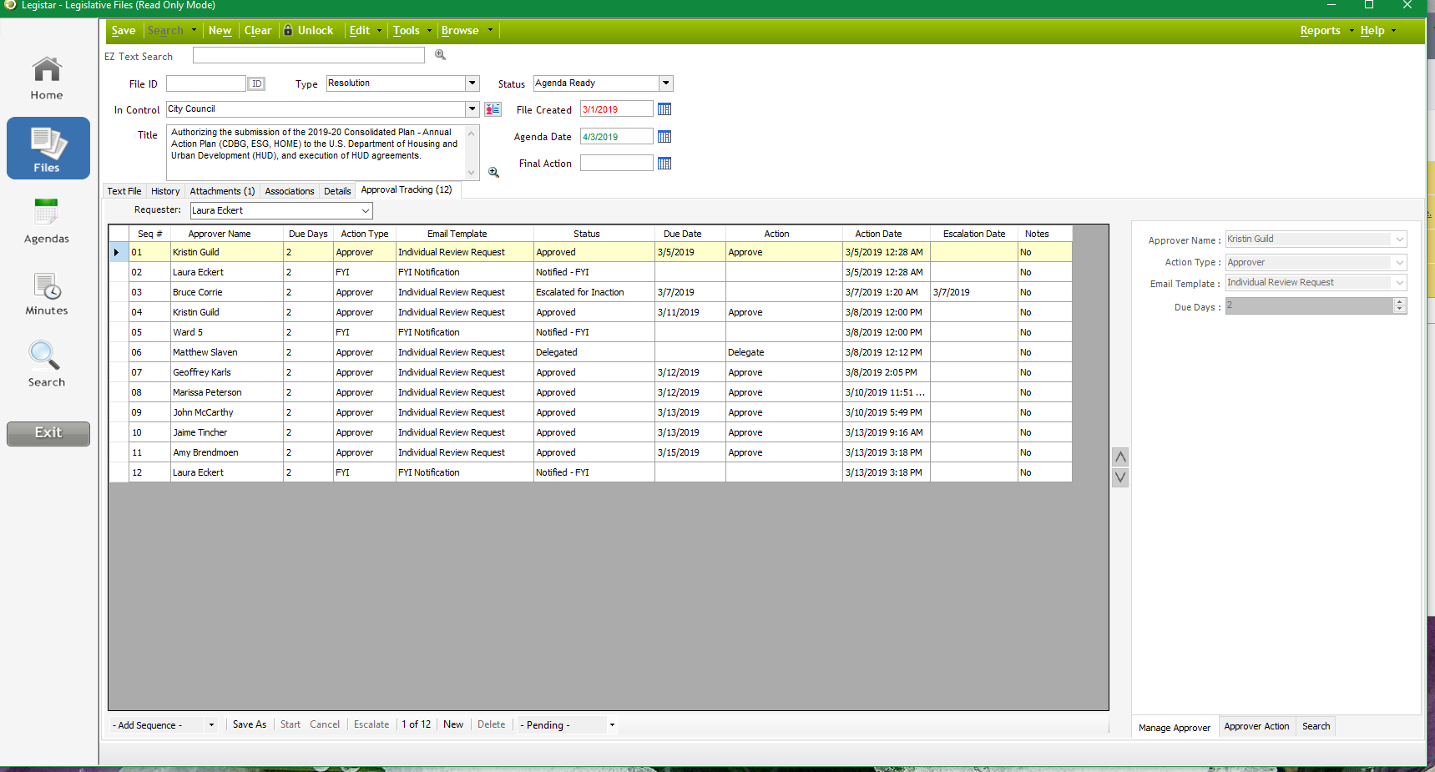
Task: Click the In Control people lookup icon
Action: (x=493, y=109)
